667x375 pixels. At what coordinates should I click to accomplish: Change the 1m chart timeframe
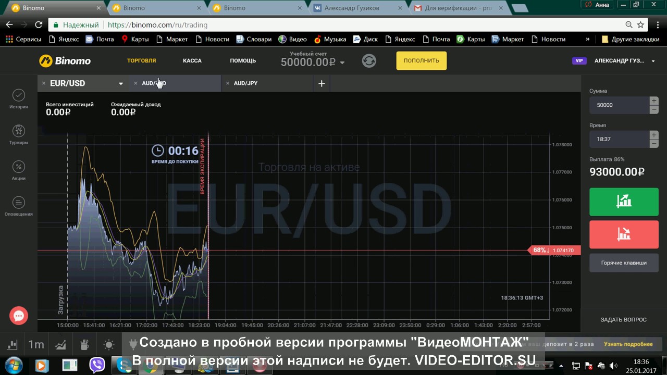[36, 344]
